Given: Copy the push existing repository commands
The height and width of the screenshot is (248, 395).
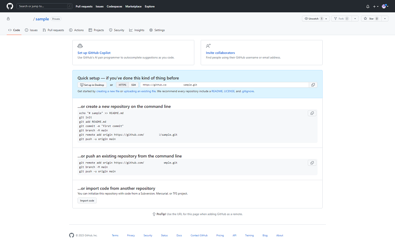Looking at the screenshot, I should pos(312,163).
